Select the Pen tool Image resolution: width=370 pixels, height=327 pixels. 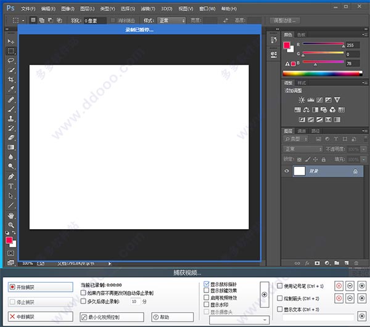click(10, 177)
